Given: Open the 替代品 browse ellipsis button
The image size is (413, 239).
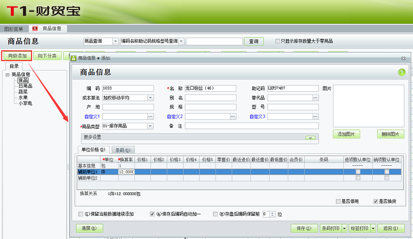Looking at the screenshot, I should click(x=316, y=98).
